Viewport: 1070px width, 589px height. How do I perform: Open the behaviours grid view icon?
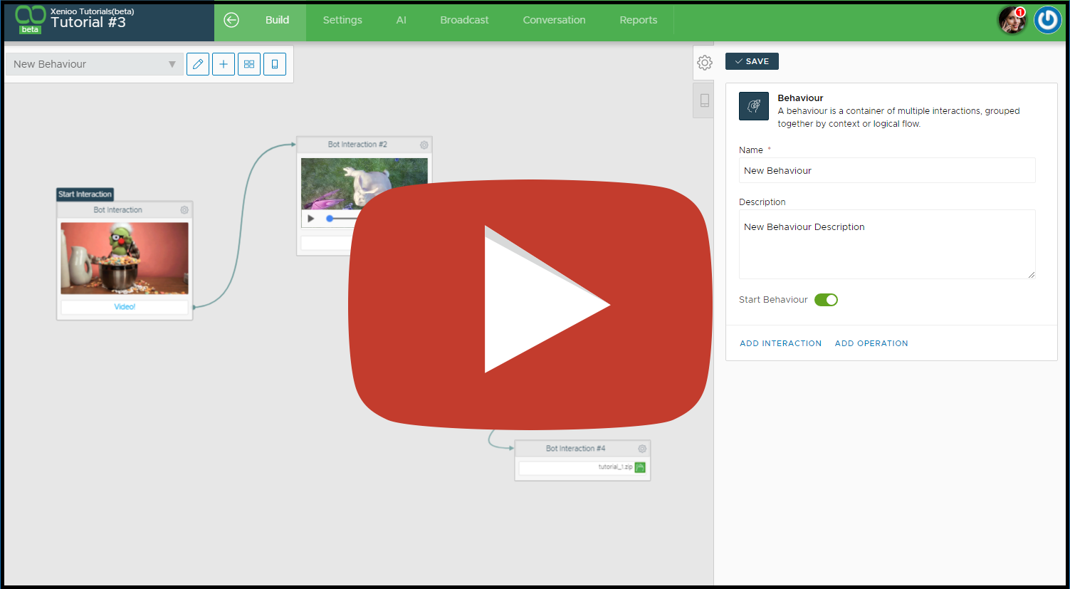(x=249, y=64)
